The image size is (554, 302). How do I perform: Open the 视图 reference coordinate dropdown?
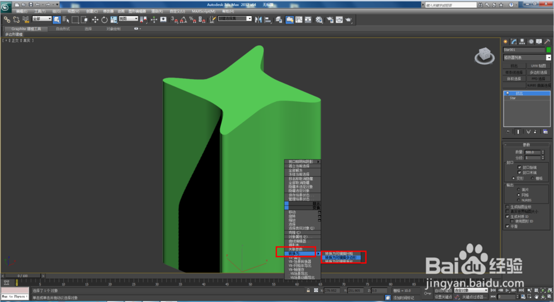tap(128, 19)
